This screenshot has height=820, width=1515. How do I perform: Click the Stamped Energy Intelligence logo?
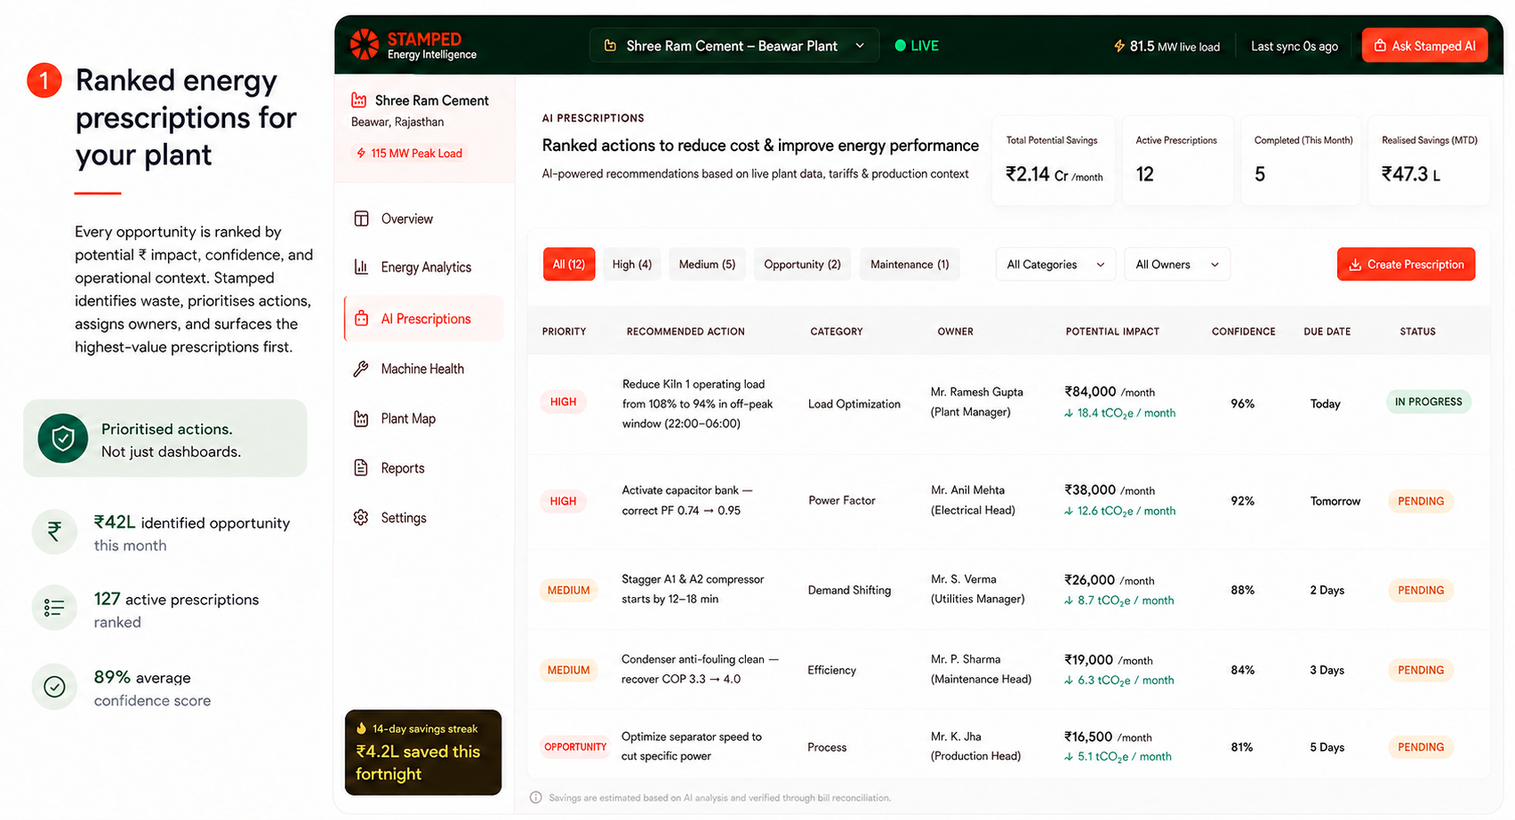(414, 45)
